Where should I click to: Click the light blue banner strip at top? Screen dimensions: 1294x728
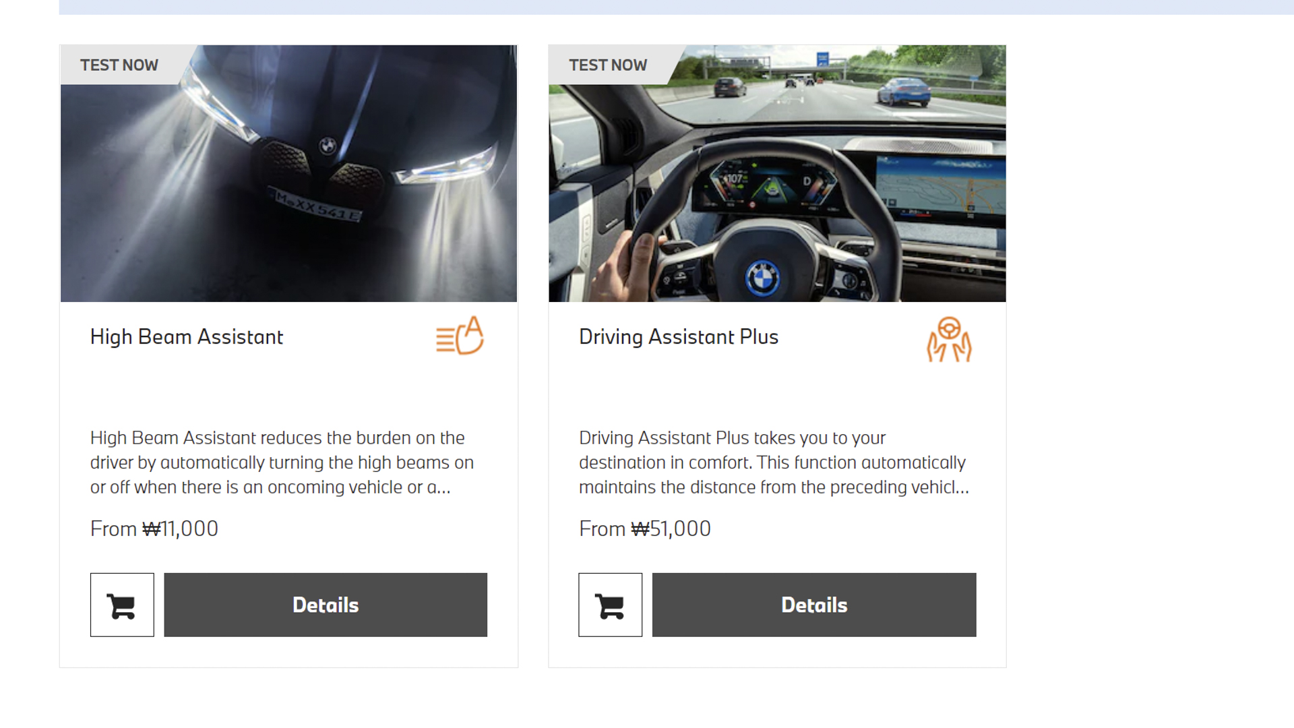click(676, 7)
